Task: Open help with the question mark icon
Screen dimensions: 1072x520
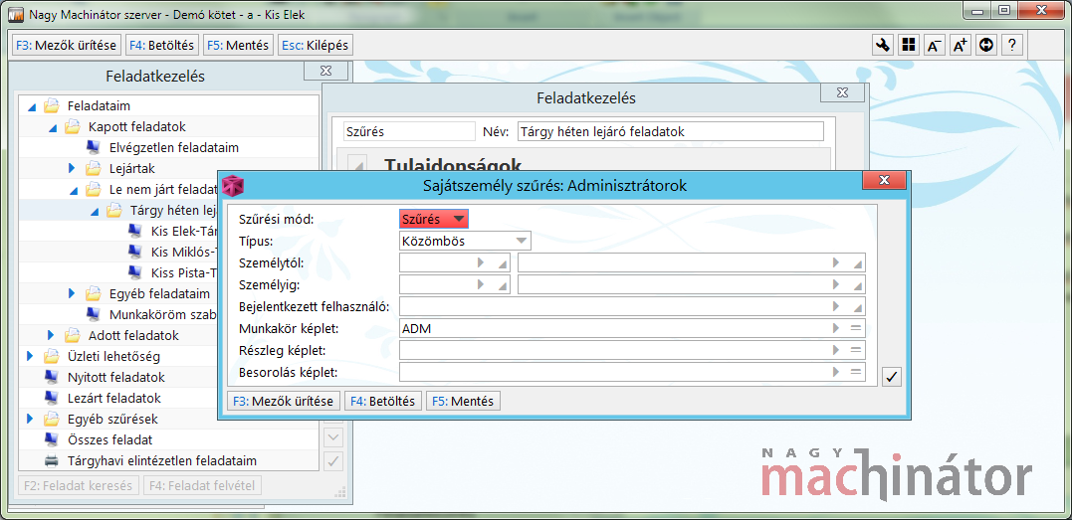Action: click(x=1011, y=45)
